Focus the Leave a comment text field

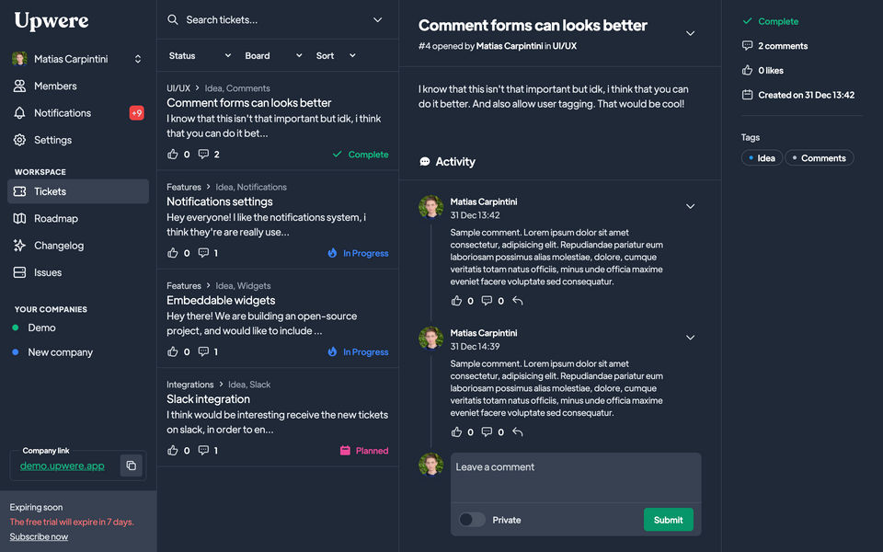[575, 477]
